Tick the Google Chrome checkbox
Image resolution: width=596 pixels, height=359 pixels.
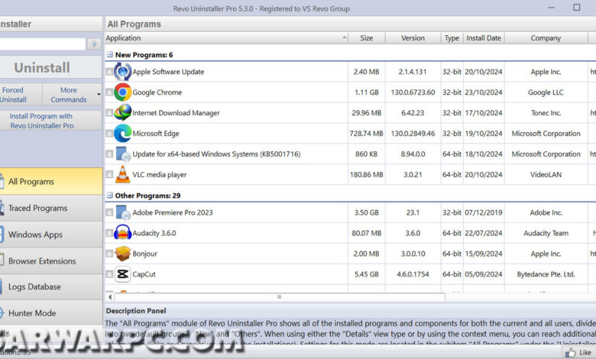tap(109, 92)
